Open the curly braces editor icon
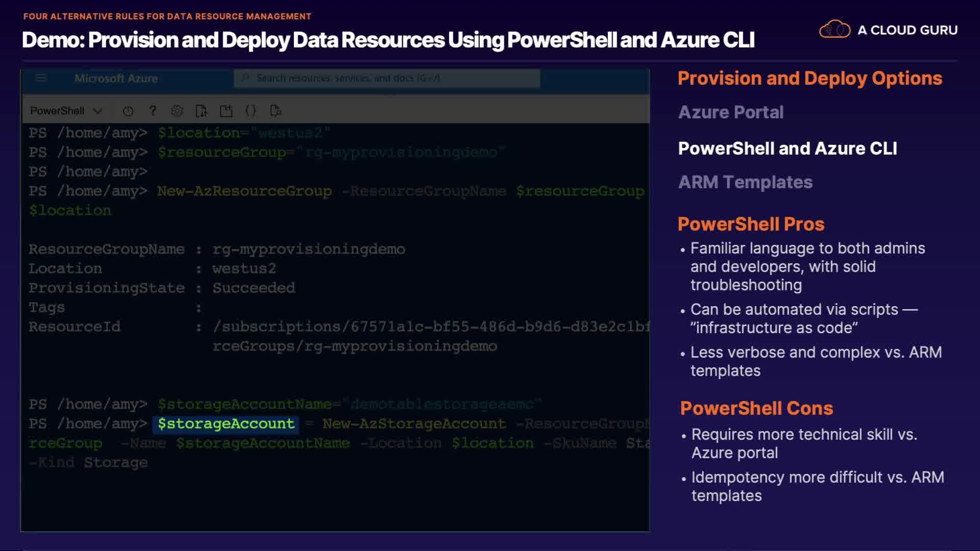Image resolution: width=980 pixels, height=551 pixels. [251, 111]
